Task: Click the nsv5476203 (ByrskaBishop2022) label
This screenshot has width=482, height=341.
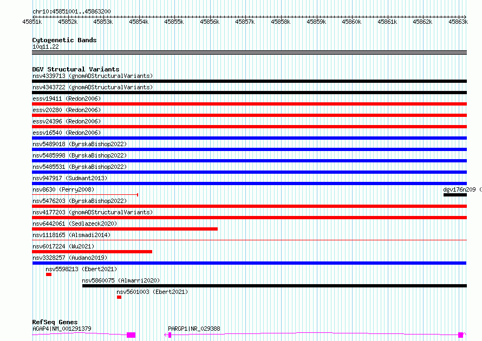Action: [80, 201]
